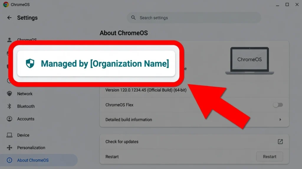Click the Managed by [Organization Name] banner

coord(96,63)
